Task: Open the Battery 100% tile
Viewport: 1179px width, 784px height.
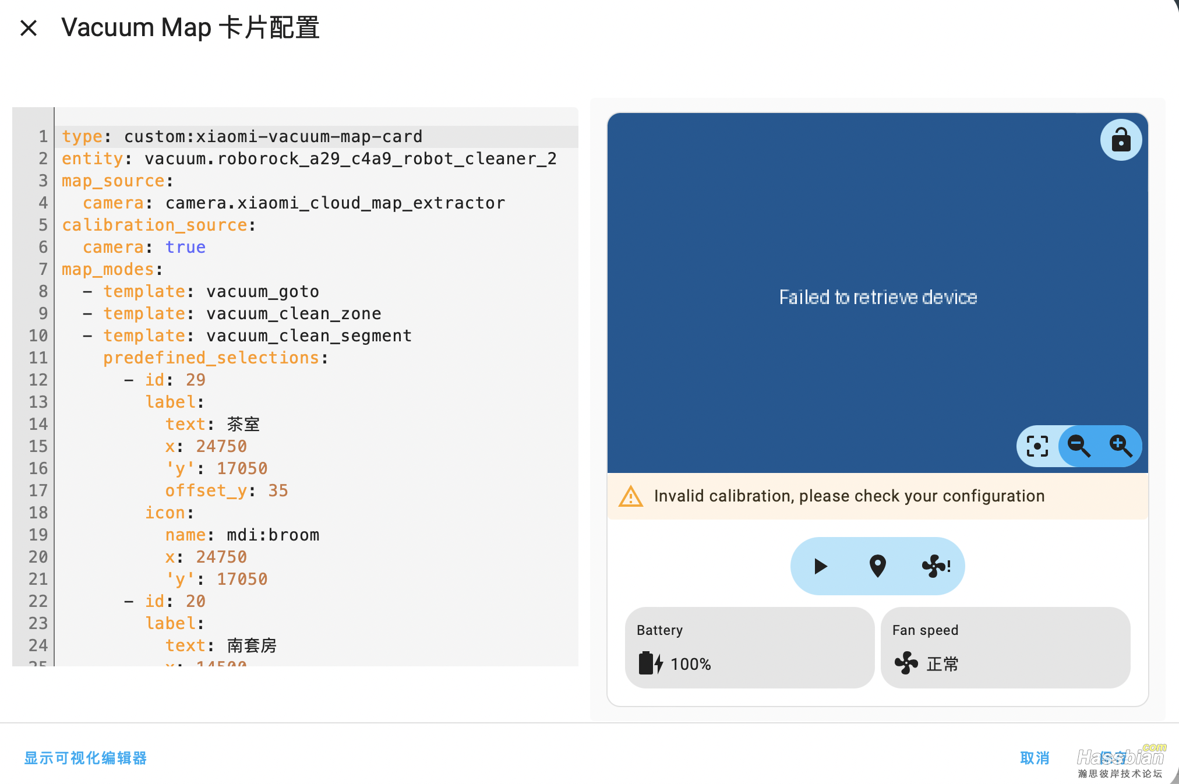Action: (750, 648)
